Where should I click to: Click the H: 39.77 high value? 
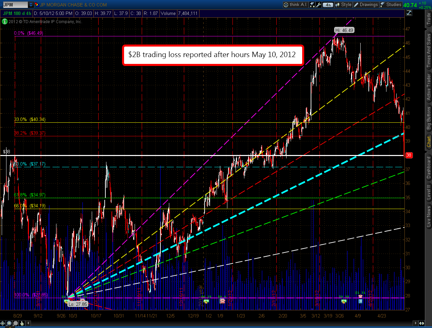tap(103, 13)
